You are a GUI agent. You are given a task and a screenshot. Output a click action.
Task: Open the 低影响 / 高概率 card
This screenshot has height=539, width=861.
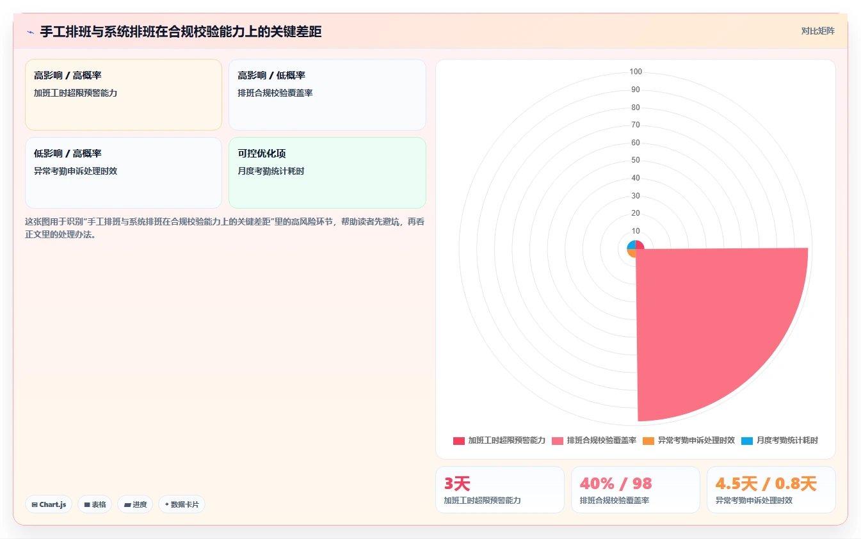tap(124, 173)
